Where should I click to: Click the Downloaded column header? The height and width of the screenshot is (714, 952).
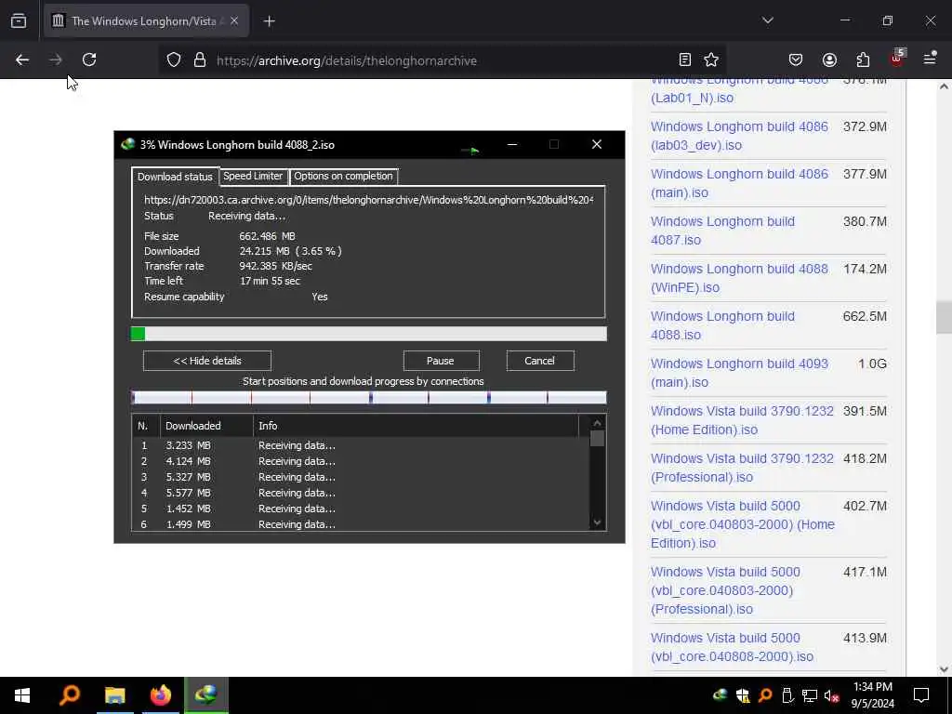pos(206,426)
